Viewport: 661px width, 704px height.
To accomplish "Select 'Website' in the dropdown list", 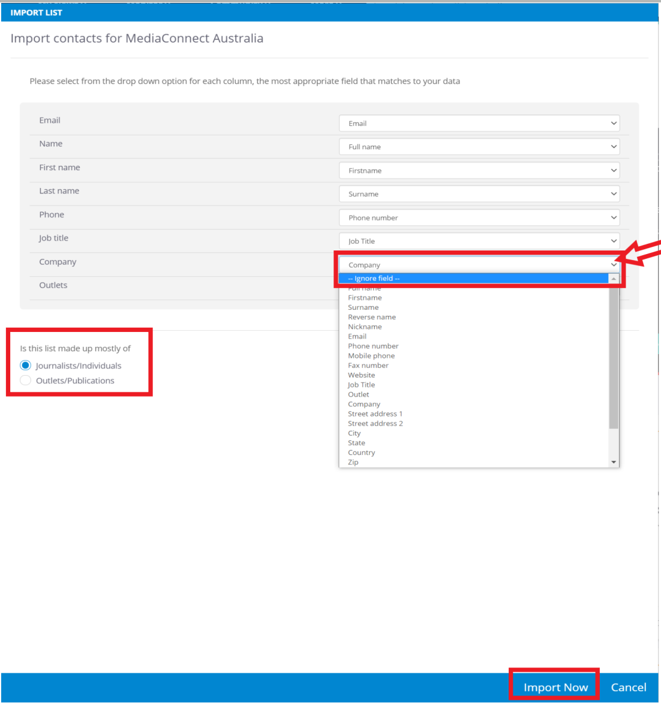I will [x=361, y=375].
